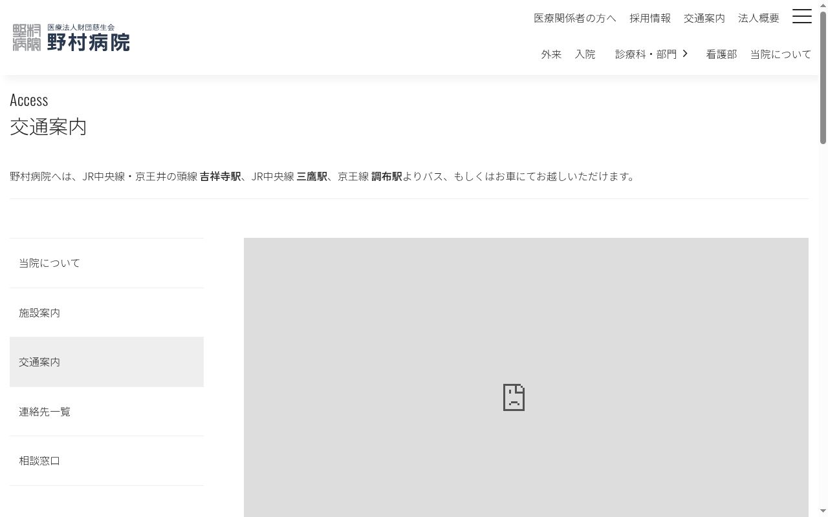The image size is (828, 517).
Task: Open 相談窓口 in the sidebar
Action: click(107, 461)
